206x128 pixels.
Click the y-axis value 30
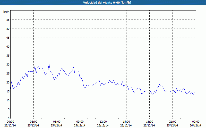pos(8,65)
